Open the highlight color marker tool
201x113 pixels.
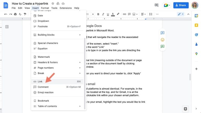click(118, 14)
